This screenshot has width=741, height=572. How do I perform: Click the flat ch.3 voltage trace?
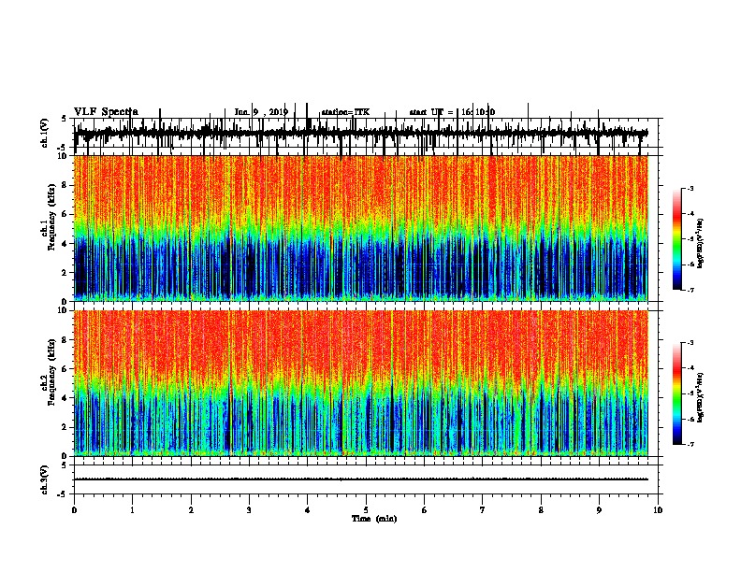pyautogui.click(x=361, y=479)
